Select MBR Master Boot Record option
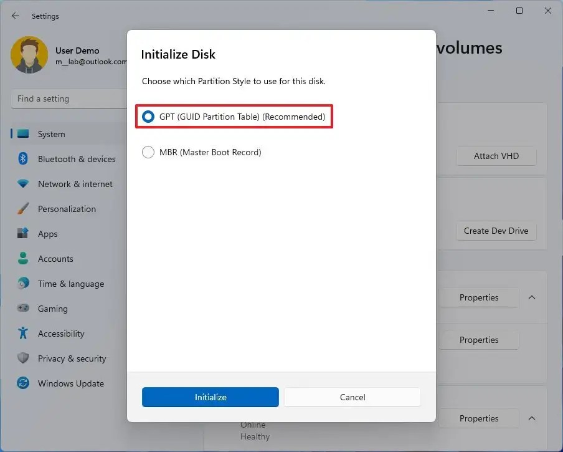 148,151
